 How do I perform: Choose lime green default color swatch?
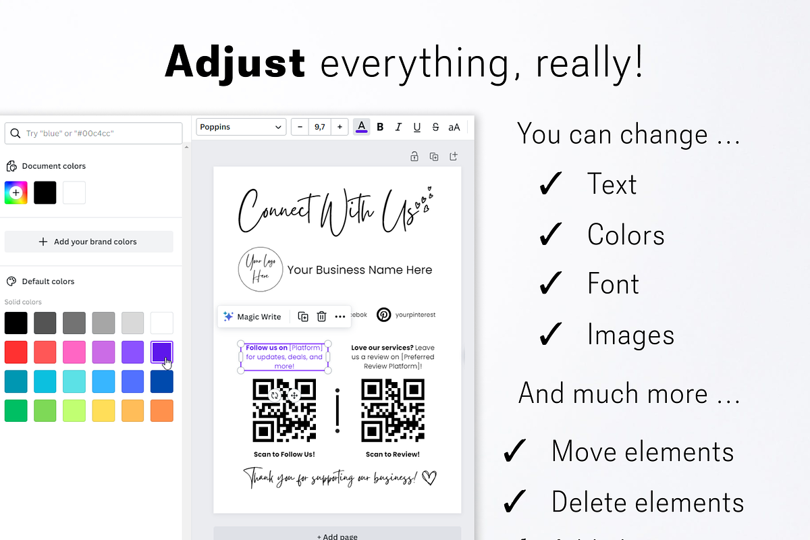[74, 410]
